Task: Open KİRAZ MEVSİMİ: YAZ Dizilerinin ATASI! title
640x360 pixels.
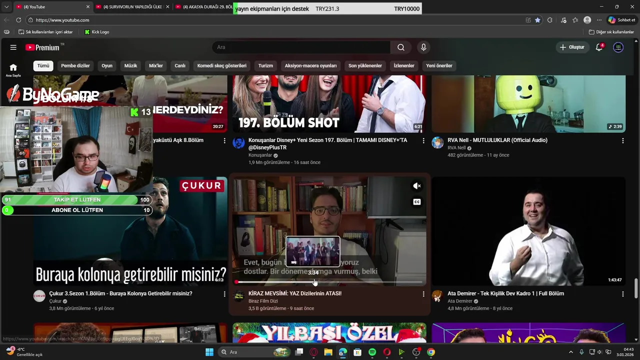Action: coord(295,293)
